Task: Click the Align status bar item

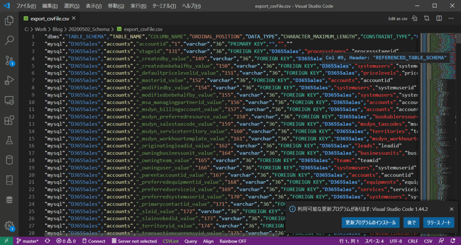Action: [208, 241]
